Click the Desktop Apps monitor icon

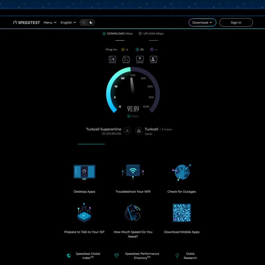84,172
